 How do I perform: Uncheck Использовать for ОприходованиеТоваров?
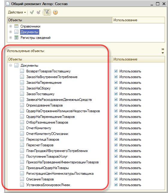[116, 105]
